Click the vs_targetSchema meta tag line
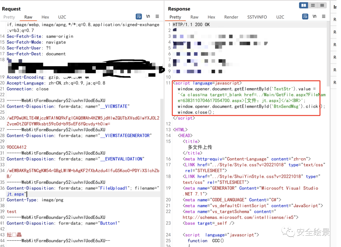Screen dimensions: 341x247 [230, 212]
